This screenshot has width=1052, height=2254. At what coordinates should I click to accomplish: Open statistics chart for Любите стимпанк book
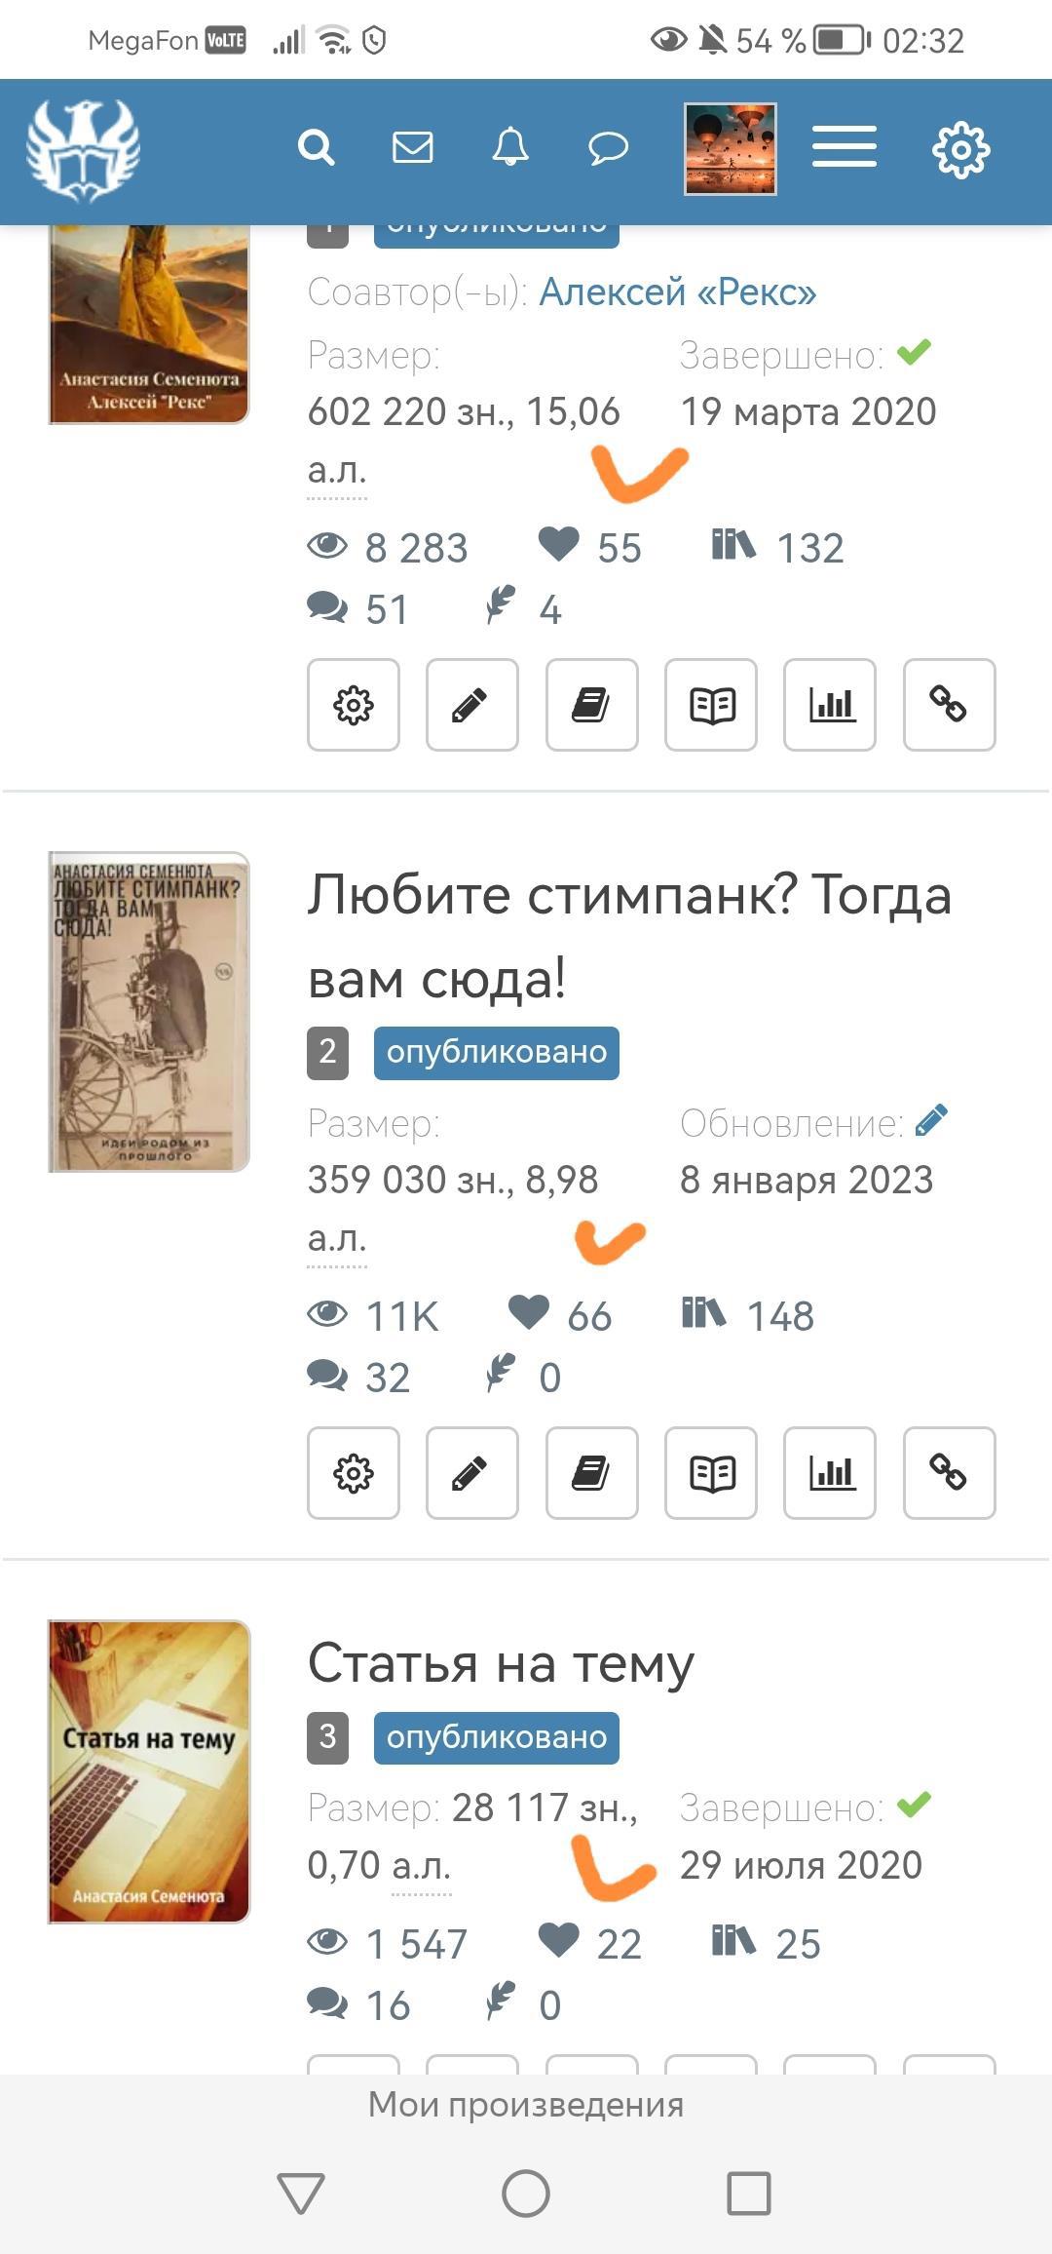click(830, 1473)
